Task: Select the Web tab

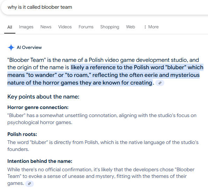Action: (x=131, y=27)
